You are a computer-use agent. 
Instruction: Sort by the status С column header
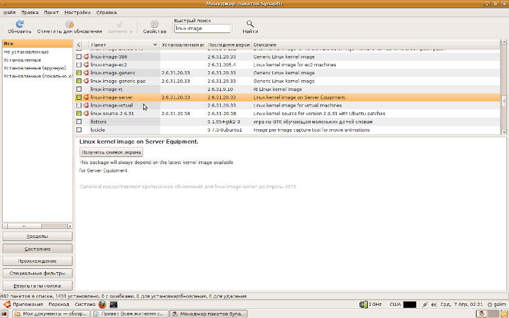tap(78, 45)
